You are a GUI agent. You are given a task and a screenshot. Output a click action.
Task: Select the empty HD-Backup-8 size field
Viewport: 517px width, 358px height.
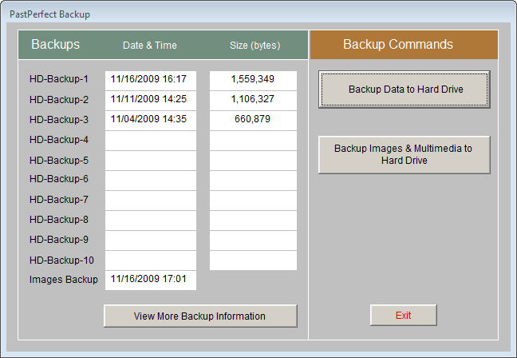[x=253, y=221]
